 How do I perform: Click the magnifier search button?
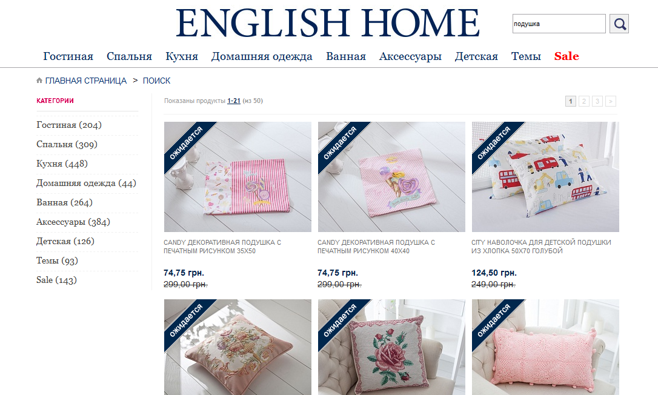point(619,24)
